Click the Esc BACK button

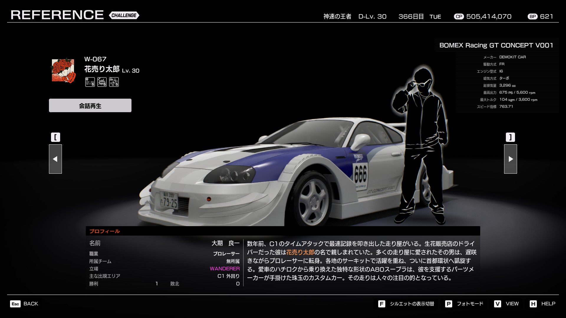click(24, 304)
